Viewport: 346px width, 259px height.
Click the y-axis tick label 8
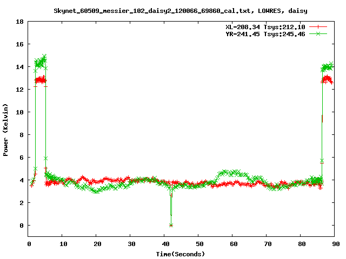pyautogui.click(x=22, y=135)
